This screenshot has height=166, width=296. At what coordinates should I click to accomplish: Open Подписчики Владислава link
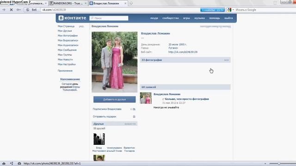(x=107, y=109)
